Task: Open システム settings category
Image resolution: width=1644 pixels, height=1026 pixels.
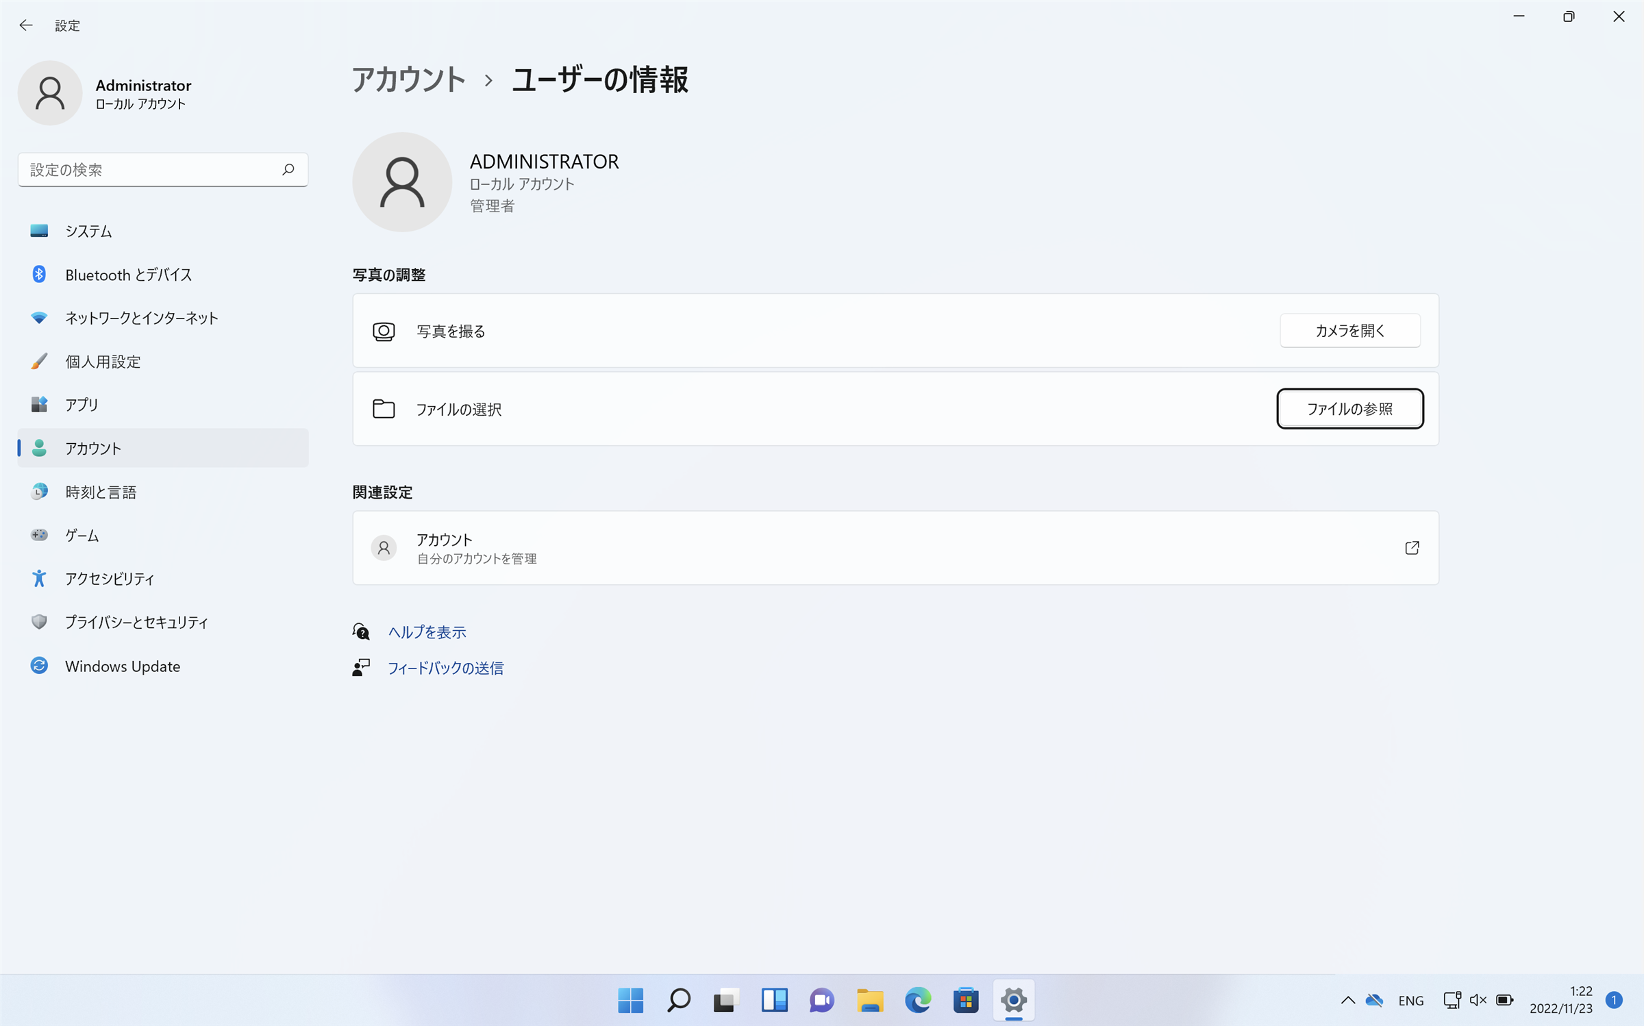Action: tap(88, 231)
